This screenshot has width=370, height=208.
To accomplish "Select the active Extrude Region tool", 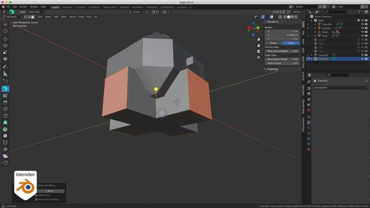I will (5, 89).
